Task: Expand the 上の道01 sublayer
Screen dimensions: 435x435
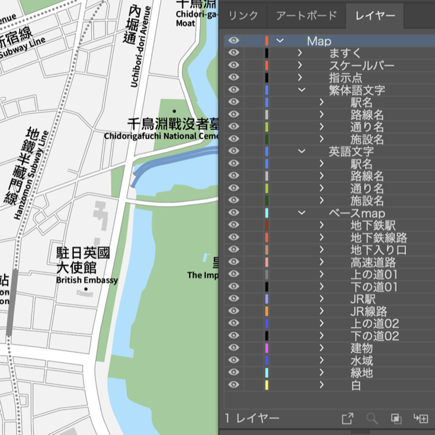Action: 322,274
